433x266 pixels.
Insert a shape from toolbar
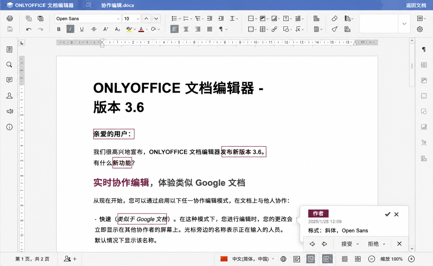[286, 29]
